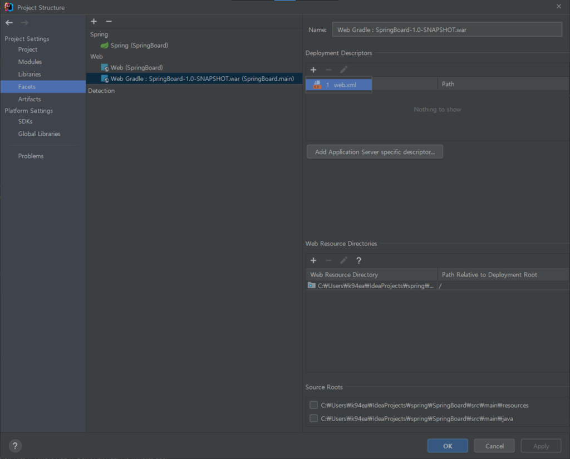Add a new deployment descriptor
The width and height of the screenshot is (570, 459).
[x=313, y=70]
